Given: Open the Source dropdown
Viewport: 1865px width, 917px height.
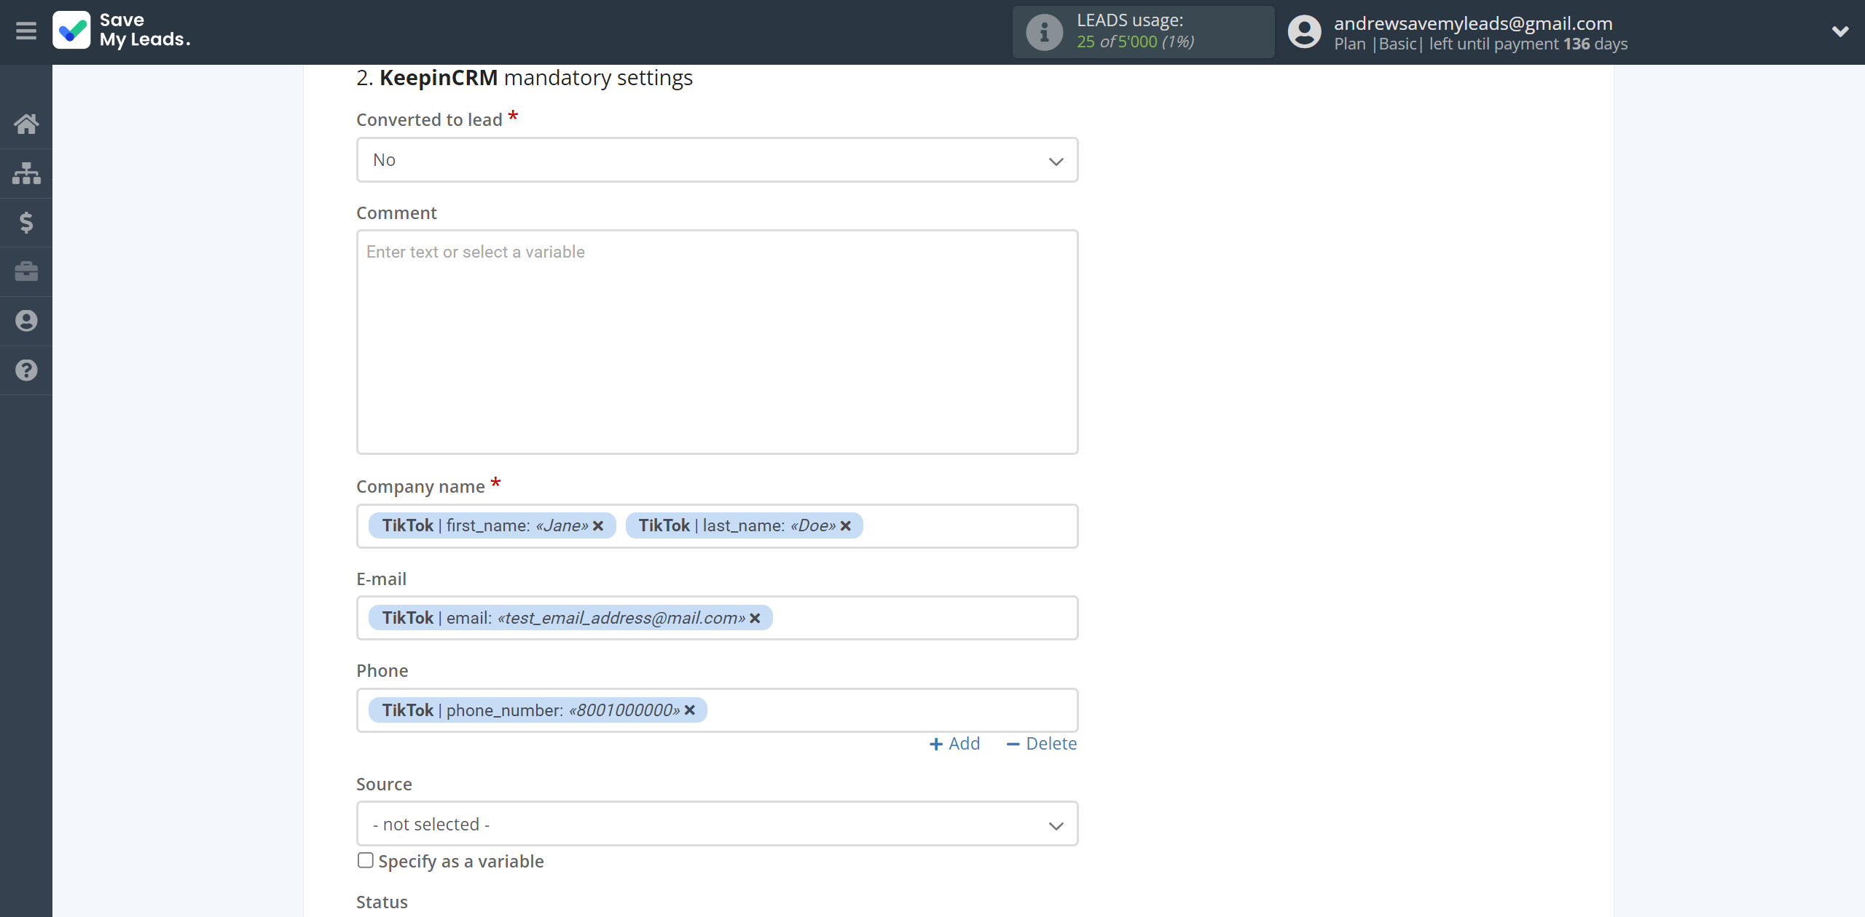Looking at the screenshot, I should pos(717,824).
